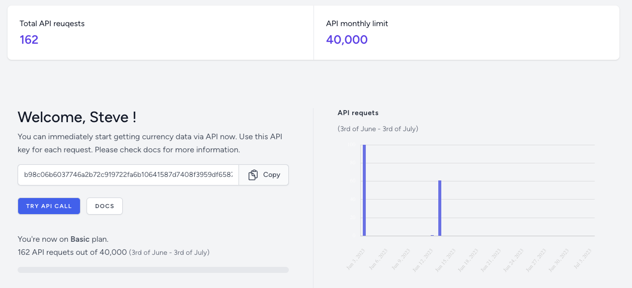This screenshot has height=288, width=632.
Task: Click the API monthly limit label
Action: 357,24
